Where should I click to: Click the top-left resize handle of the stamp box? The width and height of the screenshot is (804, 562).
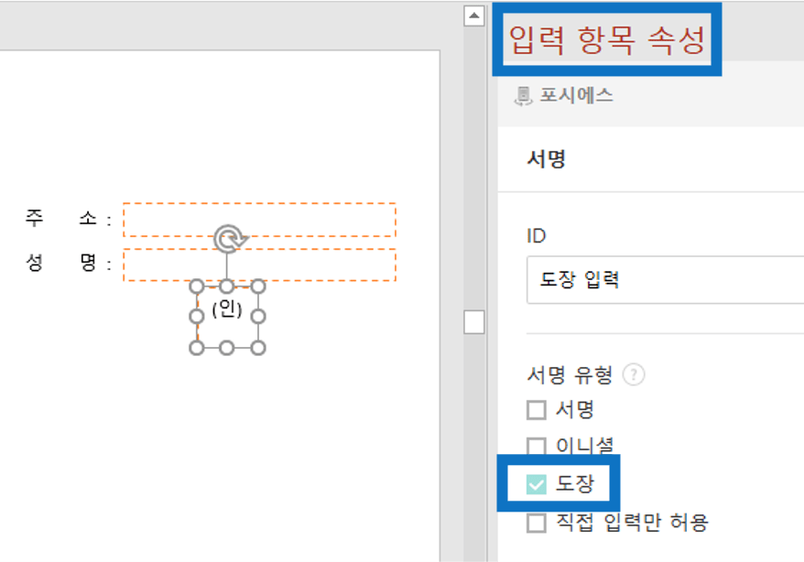[197, 286]
